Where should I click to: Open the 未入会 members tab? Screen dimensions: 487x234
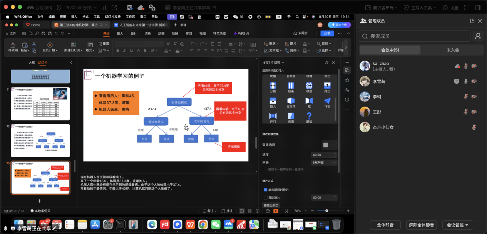pyautogui.click(x=452, y=50)
